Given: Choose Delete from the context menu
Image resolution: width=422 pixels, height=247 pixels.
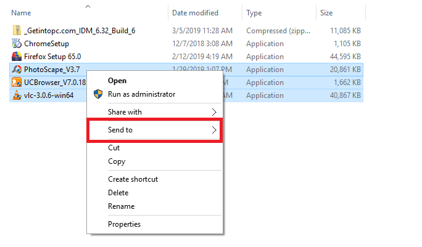Looking at the screenshot, I should [118, 192].
